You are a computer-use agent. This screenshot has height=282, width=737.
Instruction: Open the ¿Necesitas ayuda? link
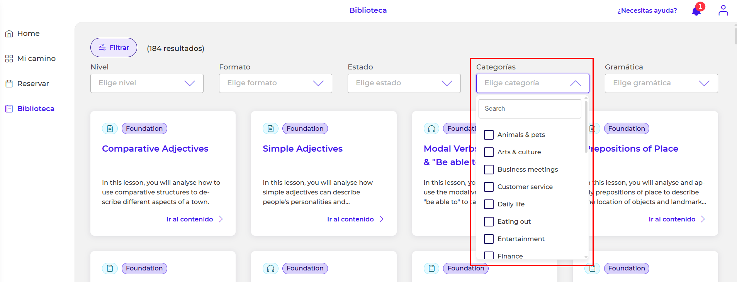point(647,10)
